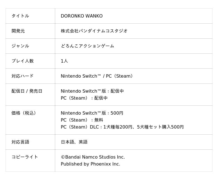Click the 配信日 / 発売日 label
This screenshot has width=223, height=180.
[27, 91]
